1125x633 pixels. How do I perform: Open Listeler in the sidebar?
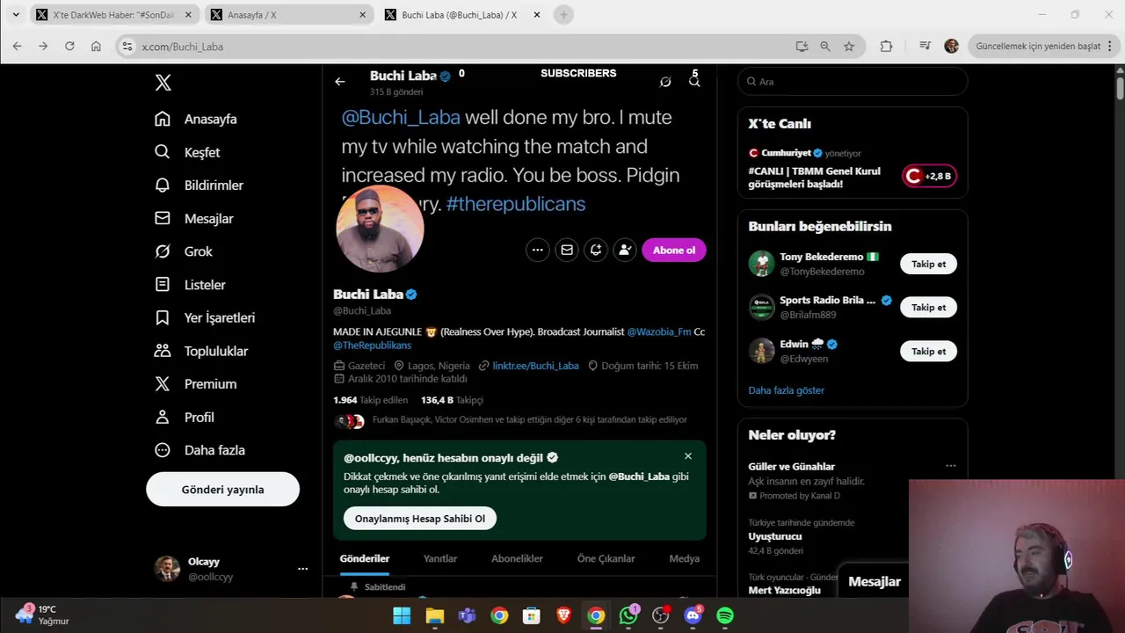(190, 285)
